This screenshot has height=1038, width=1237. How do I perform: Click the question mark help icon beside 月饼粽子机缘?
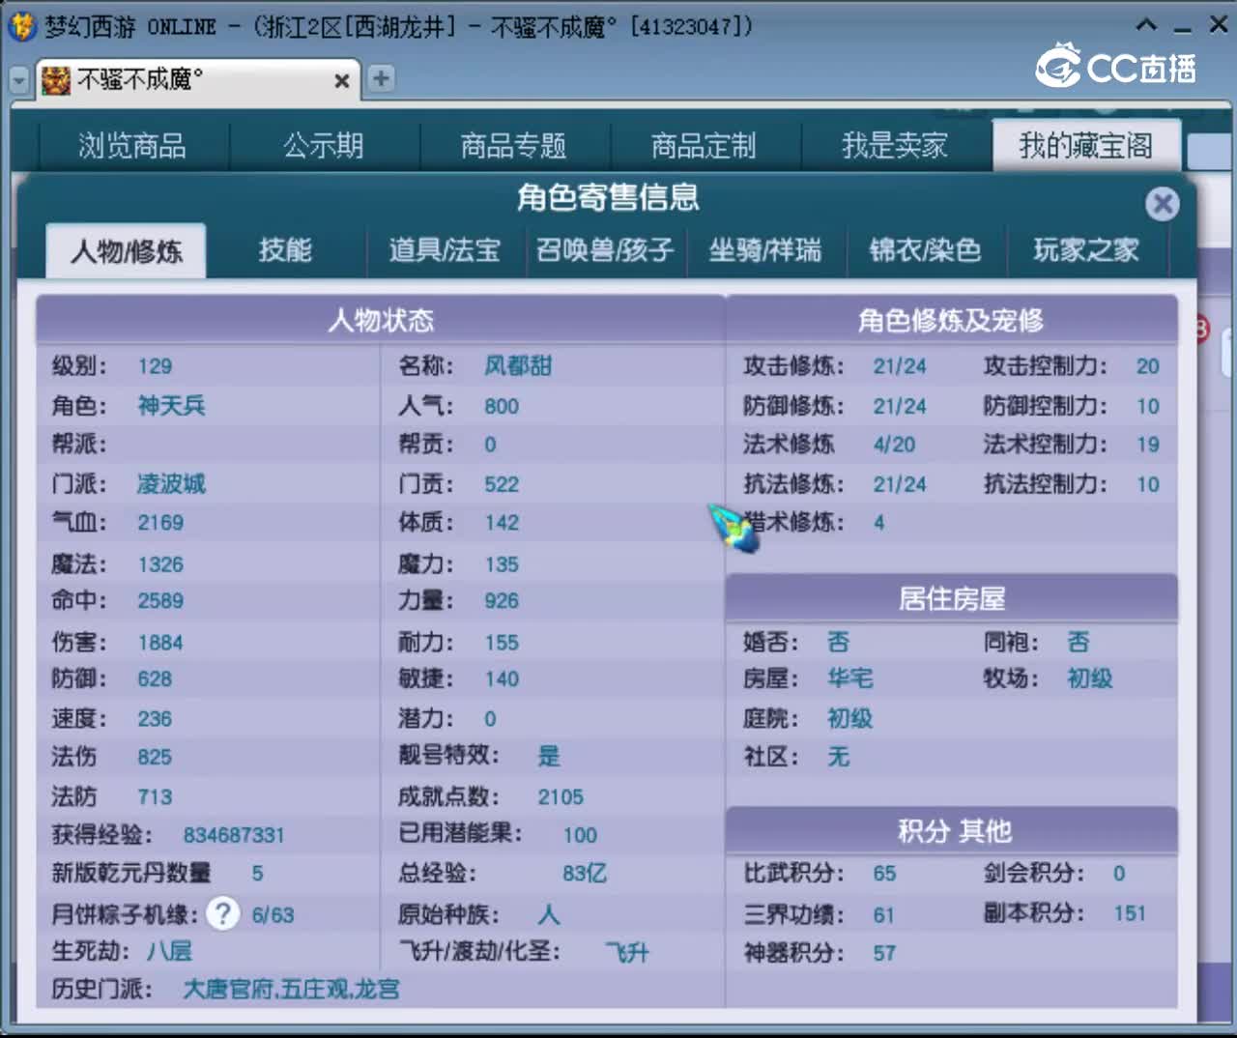click(223, 913)
